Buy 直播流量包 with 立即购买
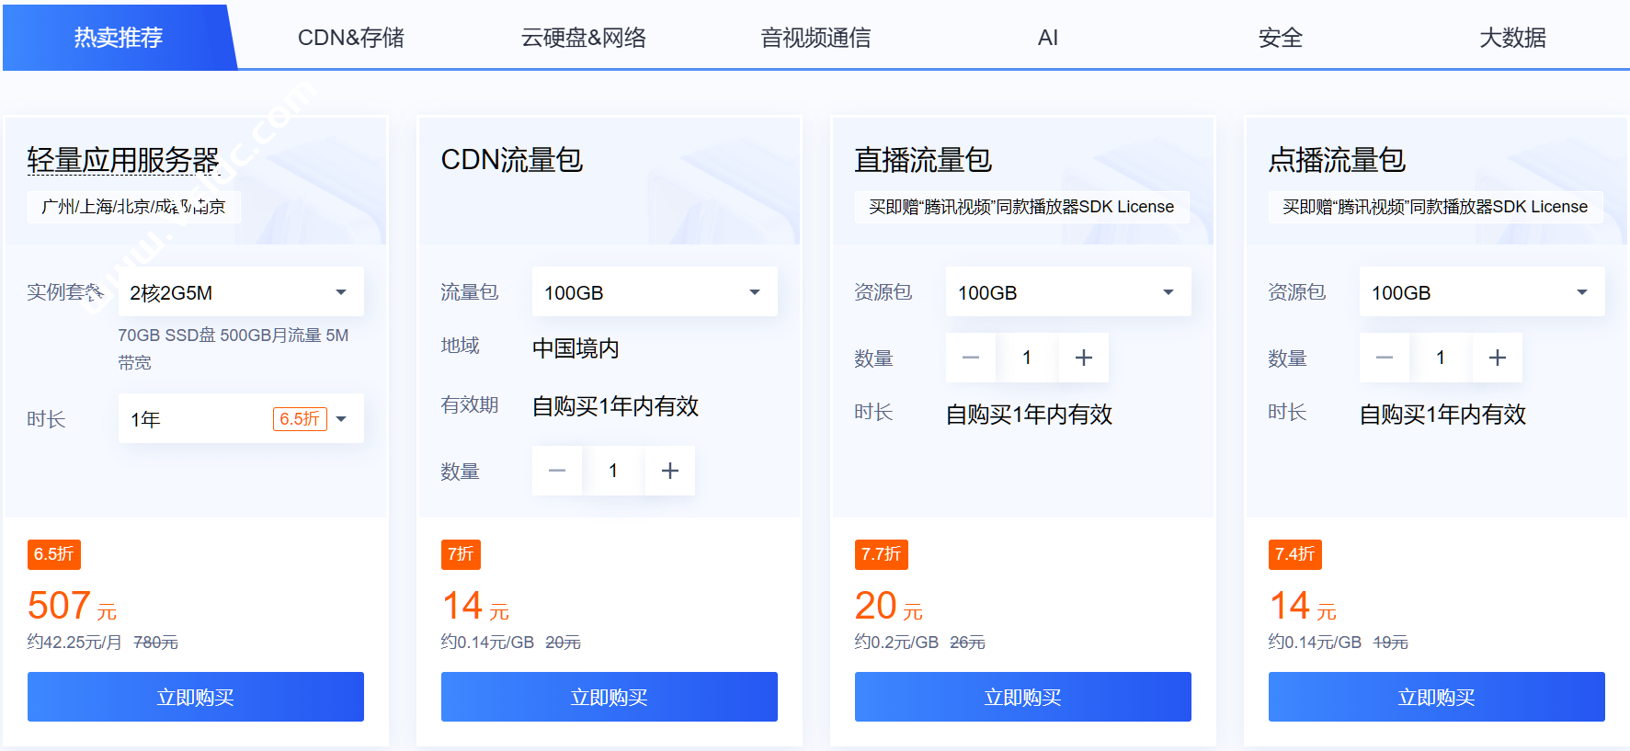Screen dimensions: 1630x751 coord(1023,697)
